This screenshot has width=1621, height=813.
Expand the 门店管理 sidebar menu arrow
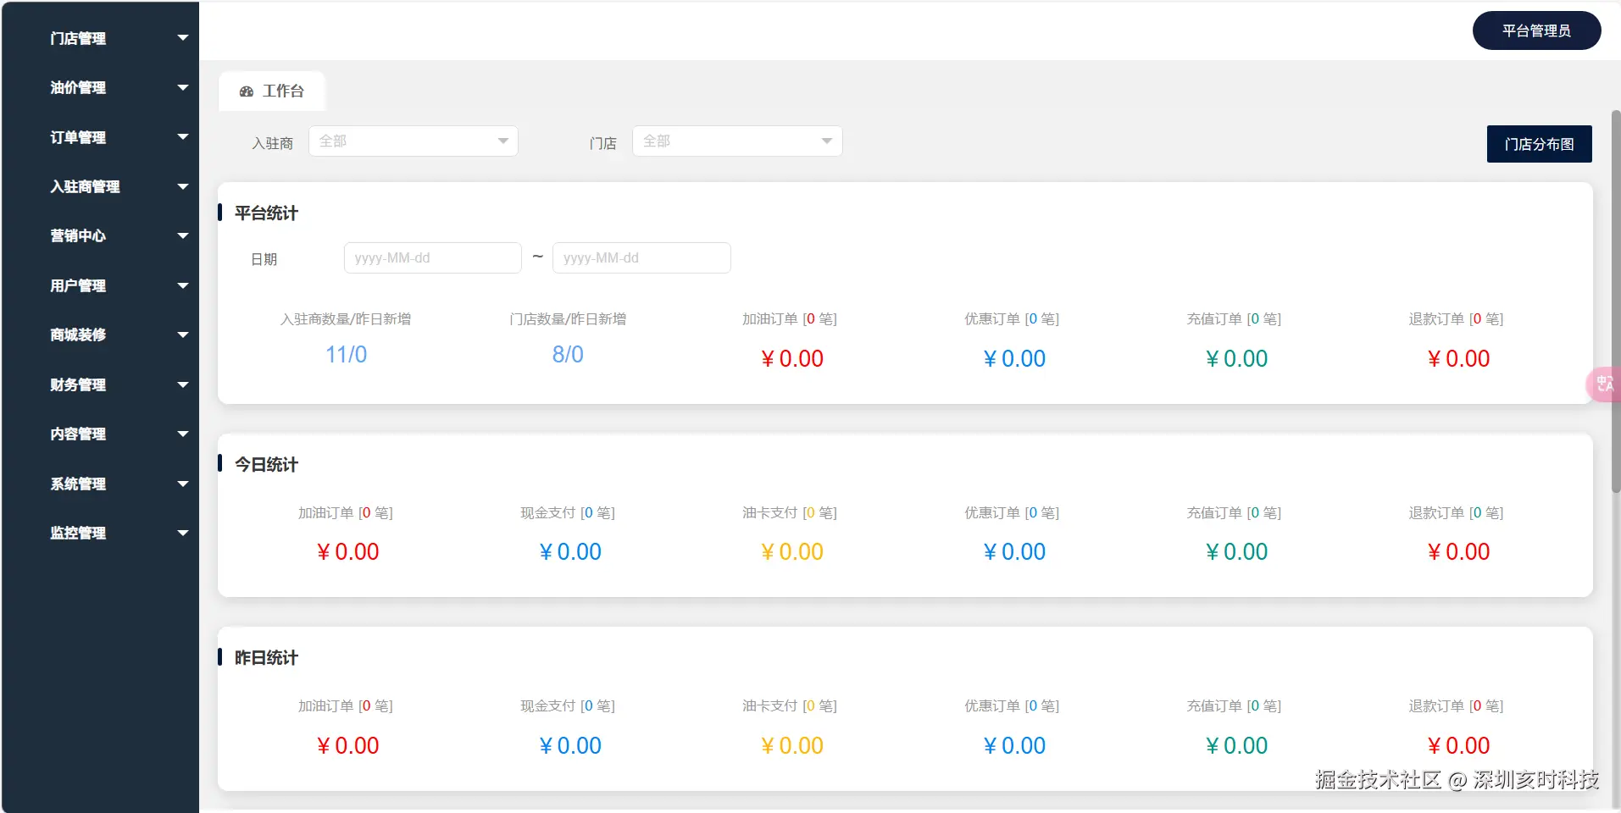pos(183,38)
